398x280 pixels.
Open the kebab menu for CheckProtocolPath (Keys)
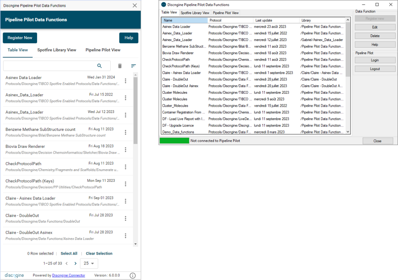(126, 184)
